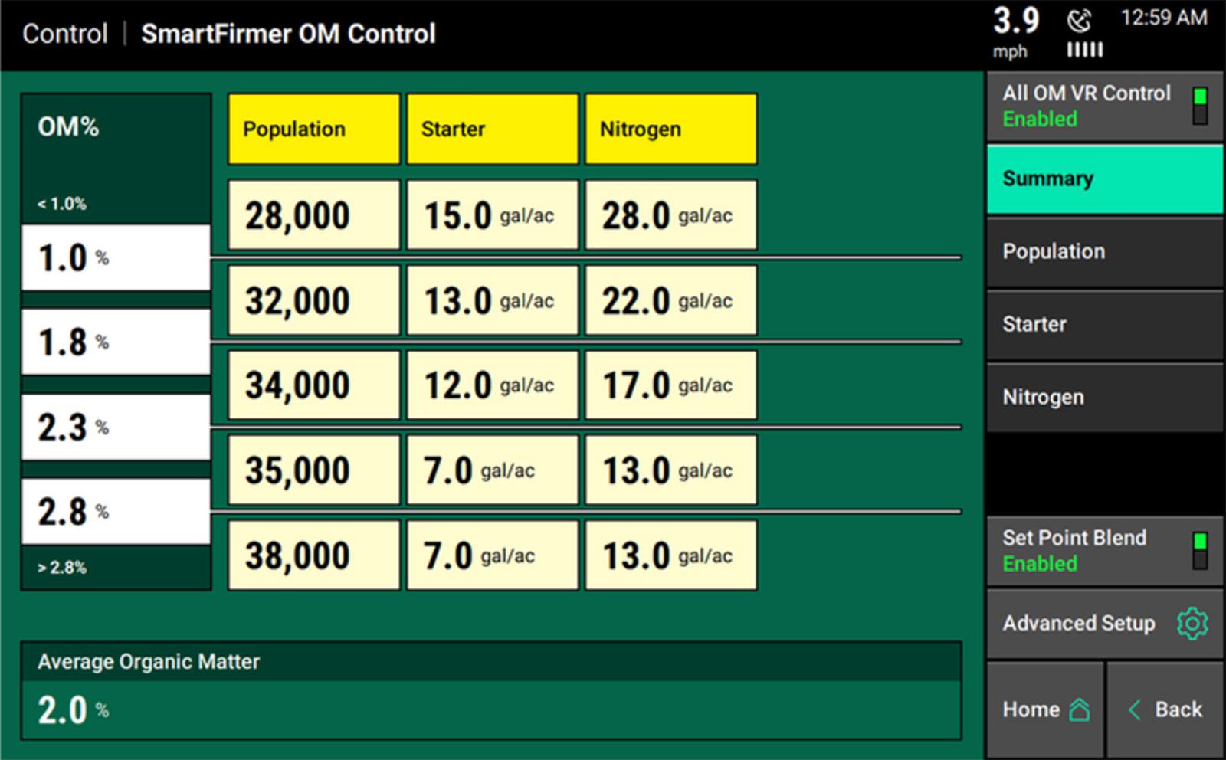Click the 3.9 mph speed readout
The width and height of the screenshot is (1226, 760).
click(x=1015, y=32)
